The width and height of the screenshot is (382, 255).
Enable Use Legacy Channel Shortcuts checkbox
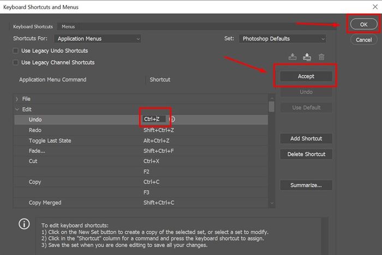pyautogui.click(x=16, y=63)
